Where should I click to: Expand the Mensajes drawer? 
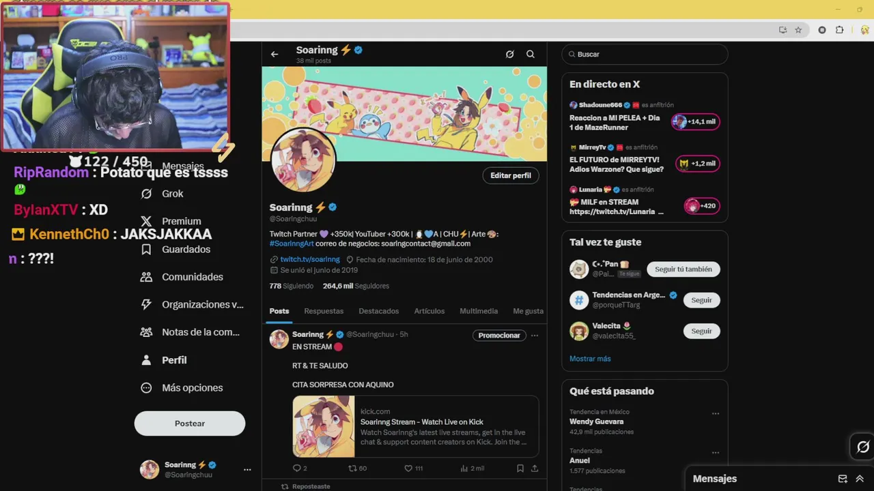pos(860,479)
